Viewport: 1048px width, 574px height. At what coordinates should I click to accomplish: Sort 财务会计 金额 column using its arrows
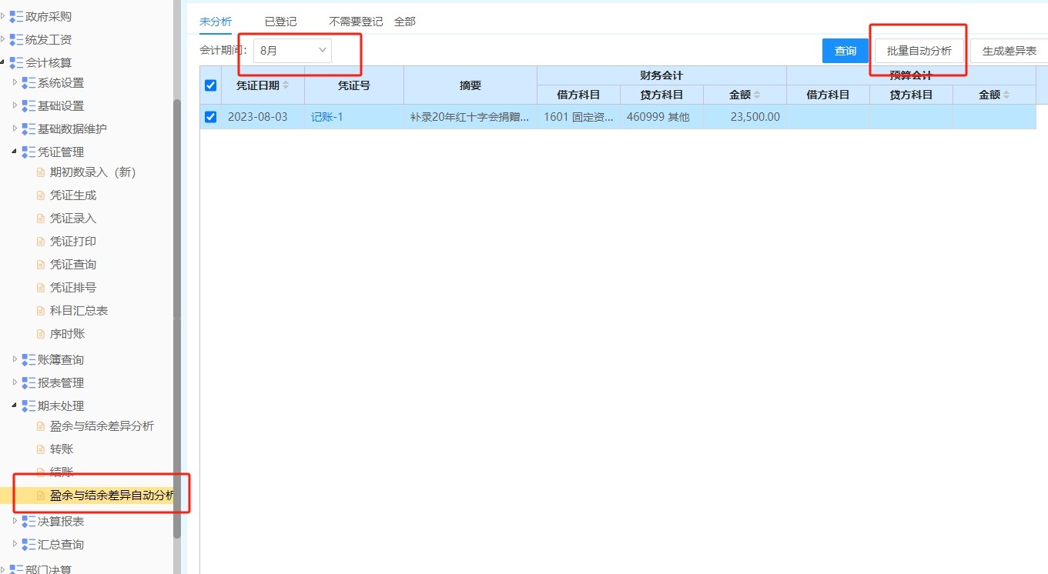pyautogui.click(x=757, y=95)
